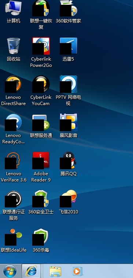Click the 迅雷5 desktop icon
Screen dimensions: 133x278
[69, 46]
